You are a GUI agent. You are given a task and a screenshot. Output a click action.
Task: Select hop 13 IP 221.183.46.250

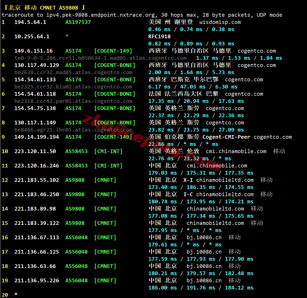point(37,194)
